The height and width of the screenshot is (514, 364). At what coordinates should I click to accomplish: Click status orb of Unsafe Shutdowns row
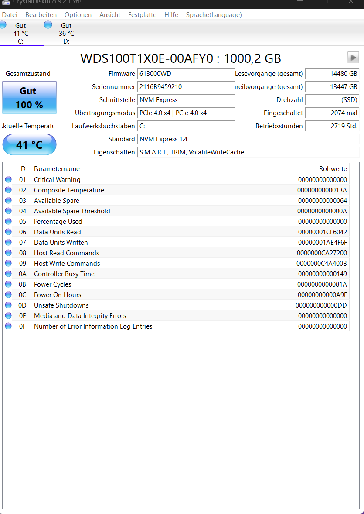point(8,305)
